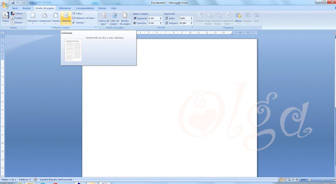The width and height of the screenshot is (336, 184).
Task: Undo the last action in quick access toolbar
Action: coord(18,3)
